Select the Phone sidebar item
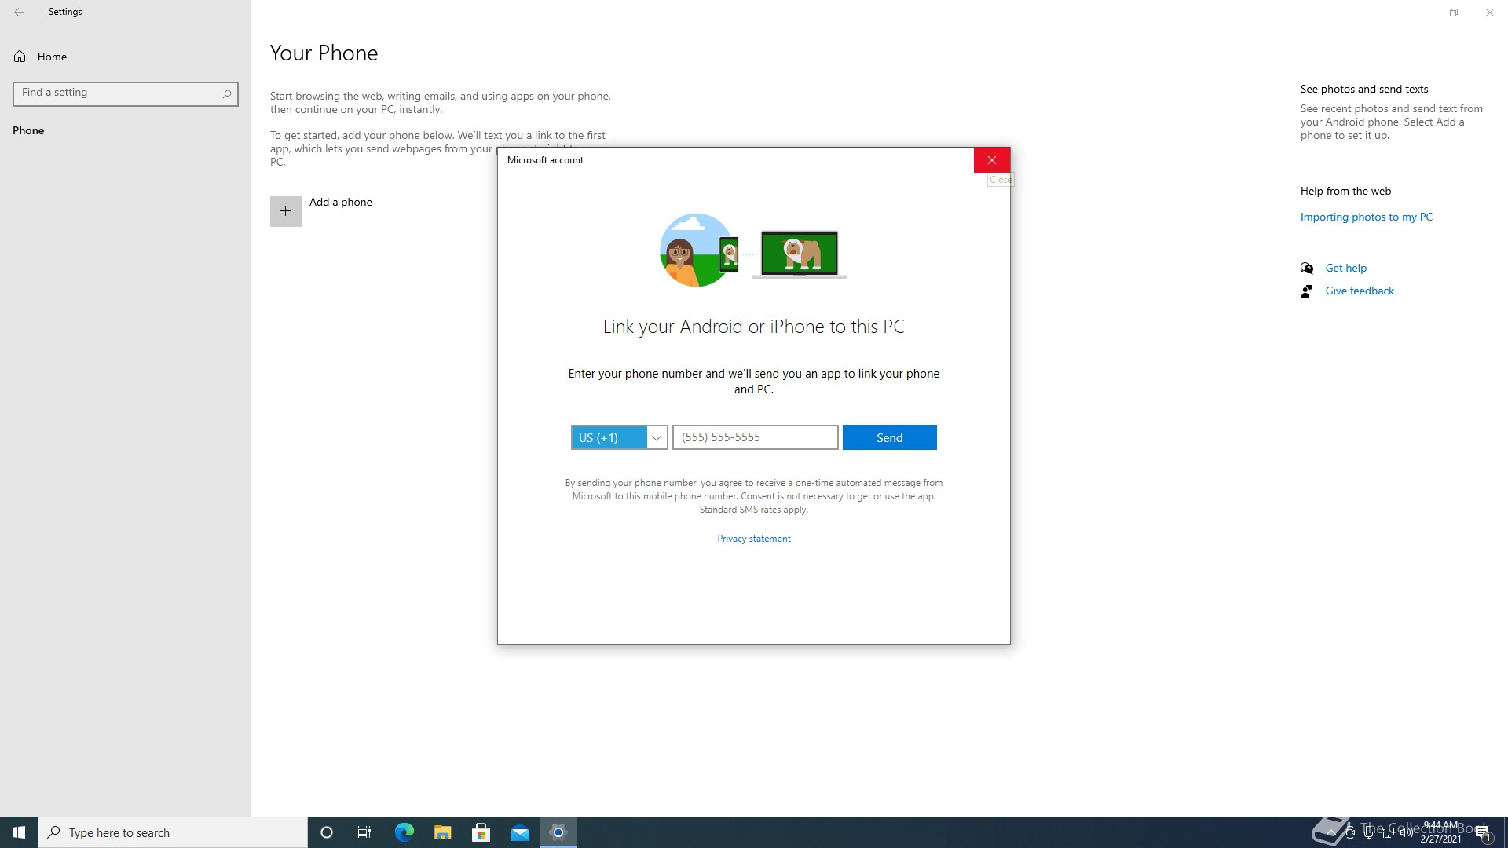This screenshot has width=1508, height=848. 28,130
